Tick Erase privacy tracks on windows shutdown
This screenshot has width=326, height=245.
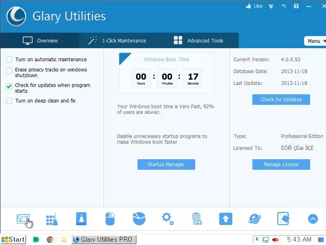pyautogui.click(x=9, y=71)
